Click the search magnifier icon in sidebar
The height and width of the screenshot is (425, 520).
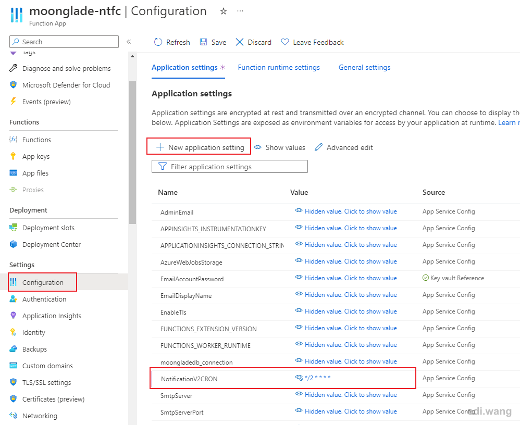tap(16, 42)
